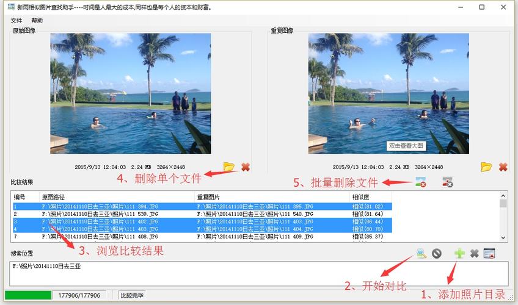The image size is (518, 305).
Task: Delete duplicate image file with red X
Action: pyautogui.click(x=503, y=167)
